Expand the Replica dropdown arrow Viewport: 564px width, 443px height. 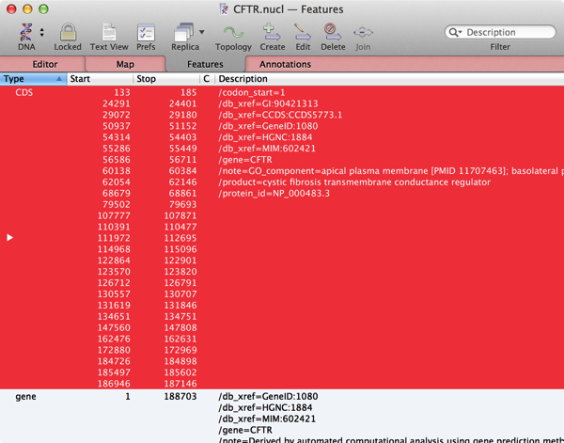pyautogui.click(x=202, y=33)
